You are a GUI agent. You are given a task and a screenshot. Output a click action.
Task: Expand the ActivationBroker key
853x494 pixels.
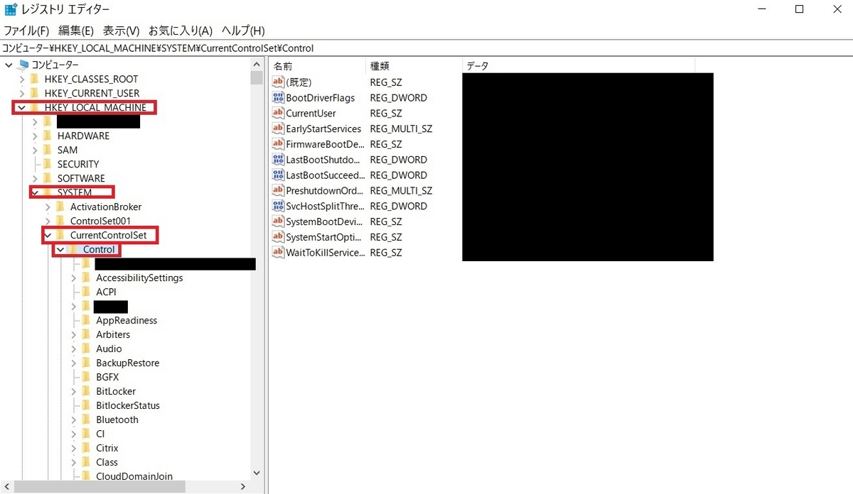(48, 207)
